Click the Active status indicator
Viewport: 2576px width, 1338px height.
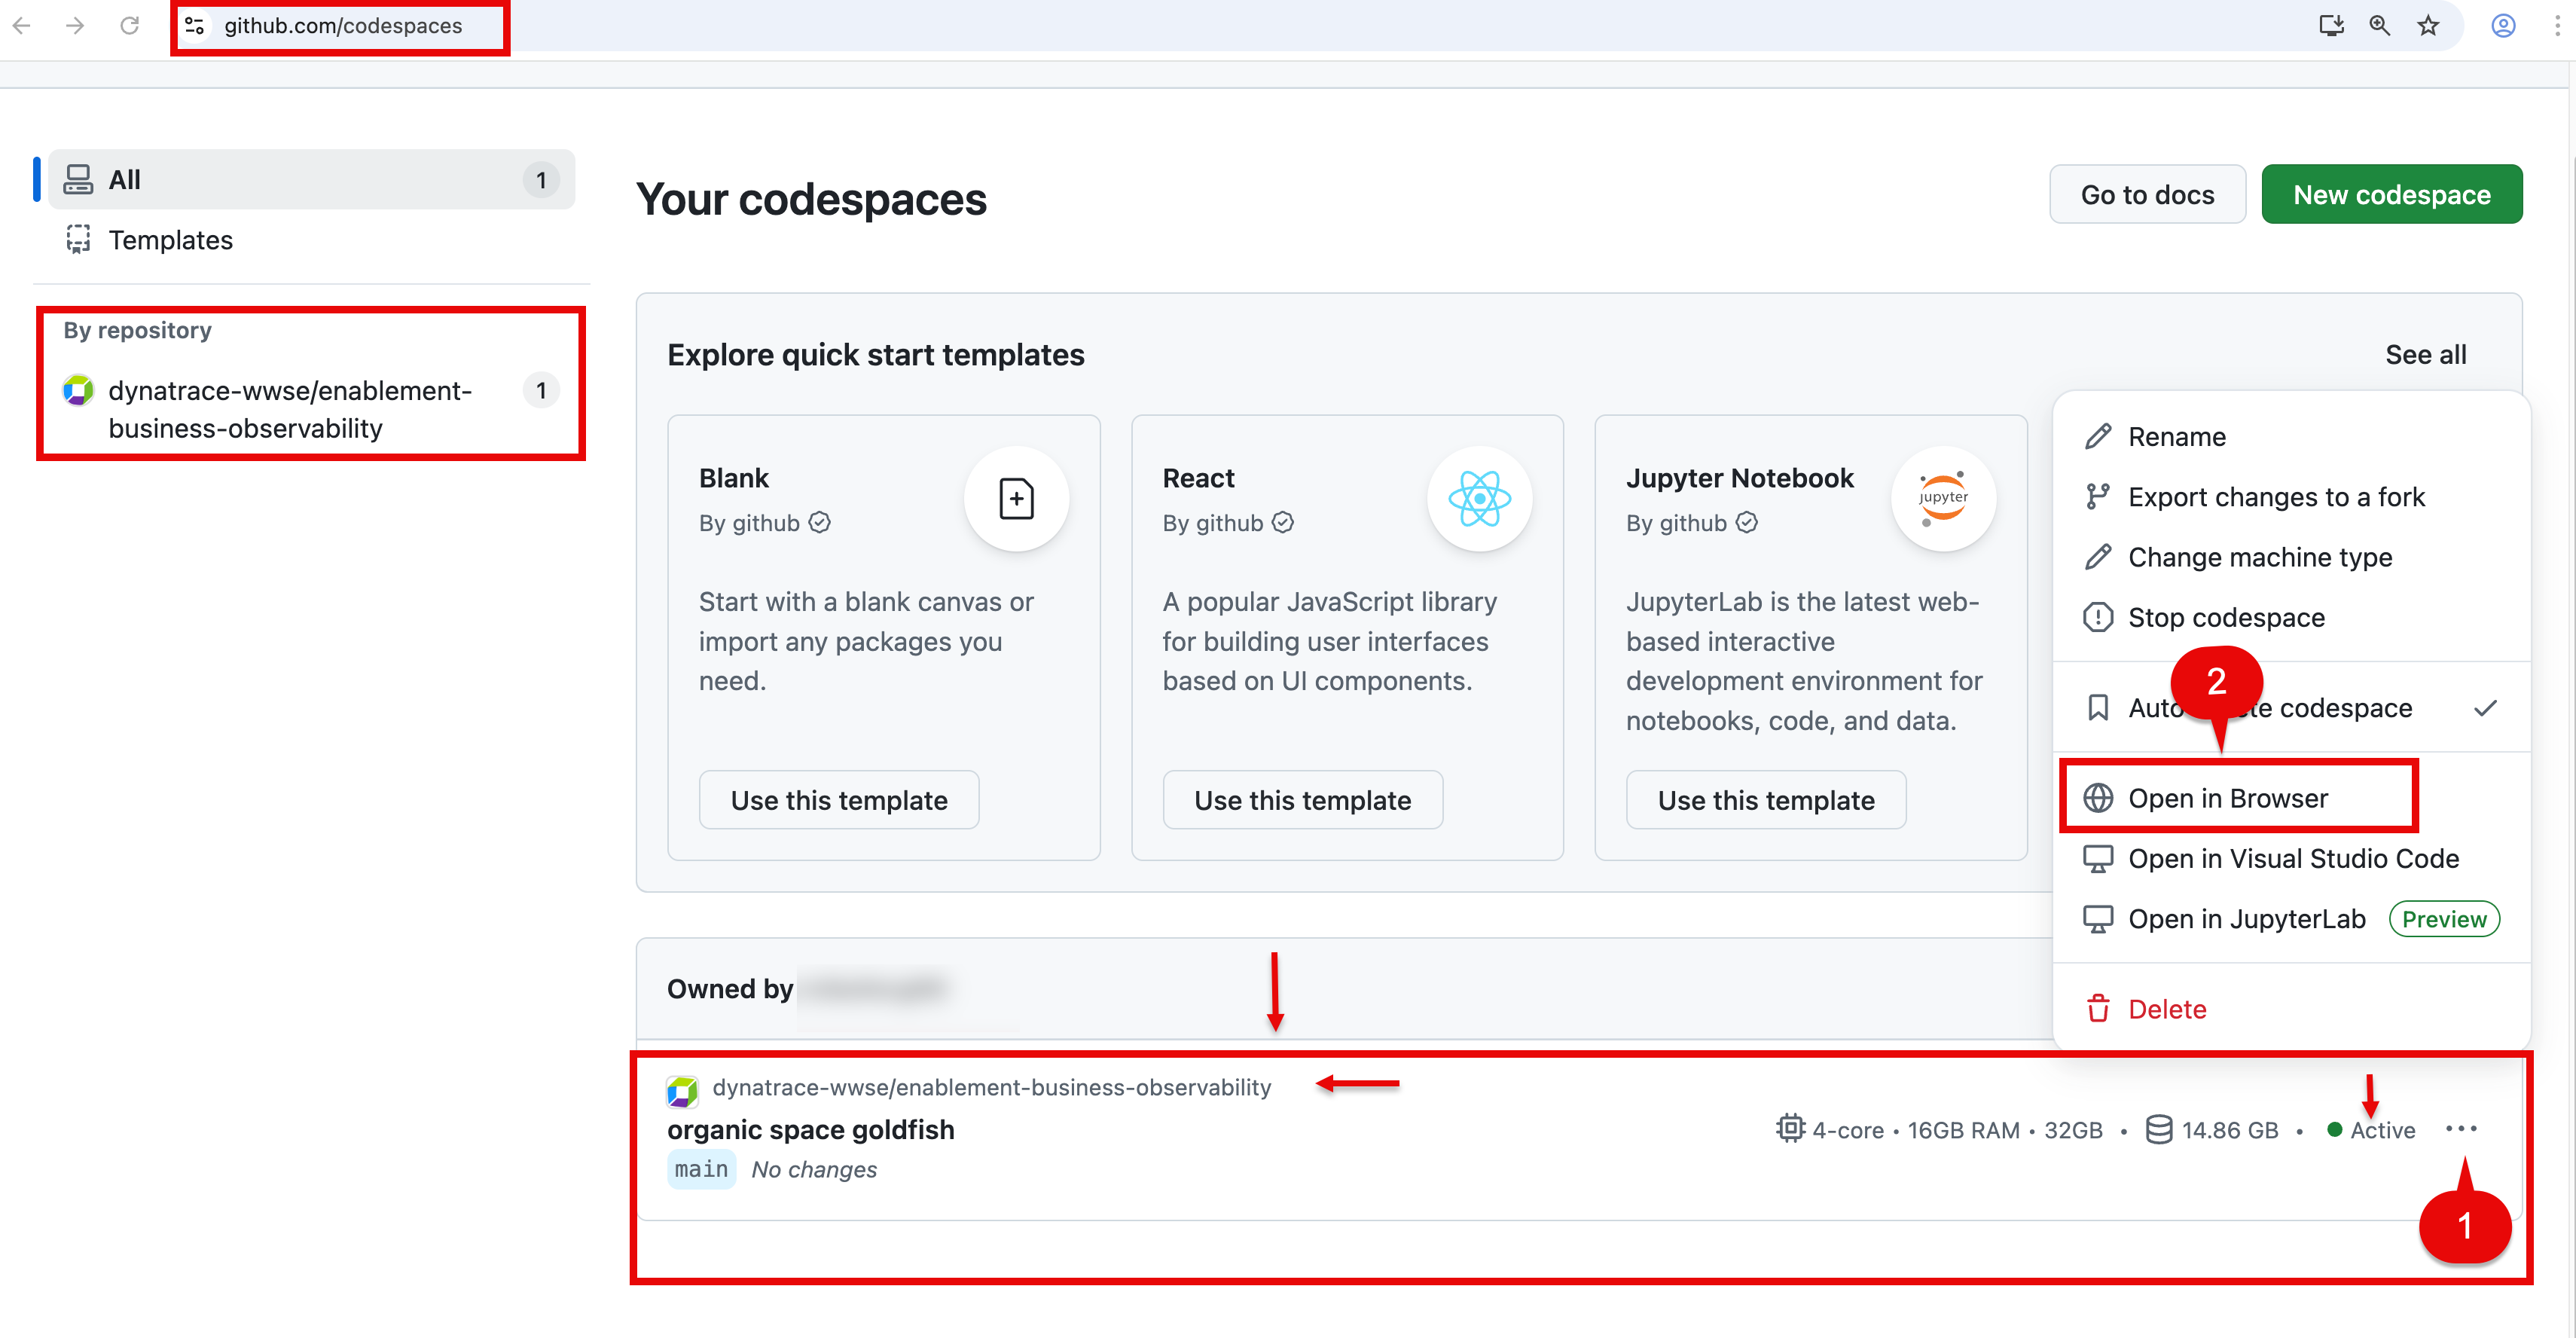tap(2371, 1130)
